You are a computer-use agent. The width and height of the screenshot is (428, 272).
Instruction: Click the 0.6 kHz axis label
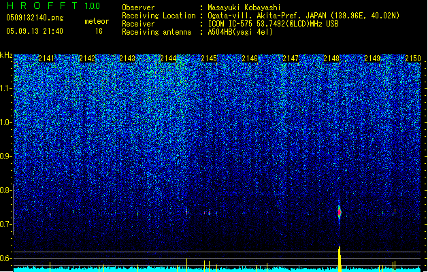click(x=6, y=258)
